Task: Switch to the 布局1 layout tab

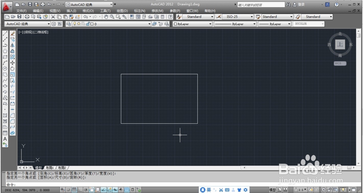Action: click(50, 168)
